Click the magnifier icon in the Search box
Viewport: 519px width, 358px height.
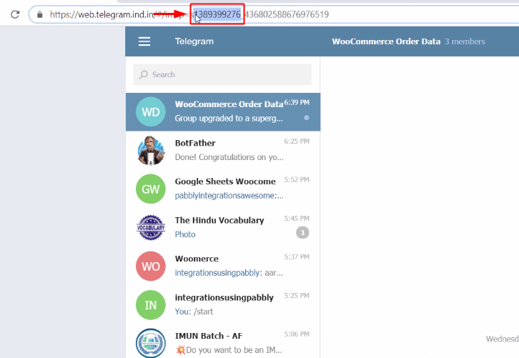click(x=143, y=74)
